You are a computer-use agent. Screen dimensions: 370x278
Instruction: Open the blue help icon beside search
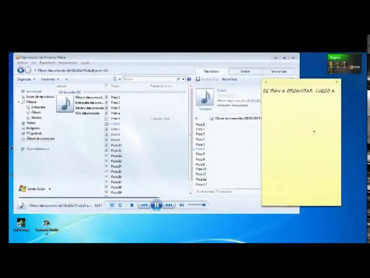click(189, 79)
